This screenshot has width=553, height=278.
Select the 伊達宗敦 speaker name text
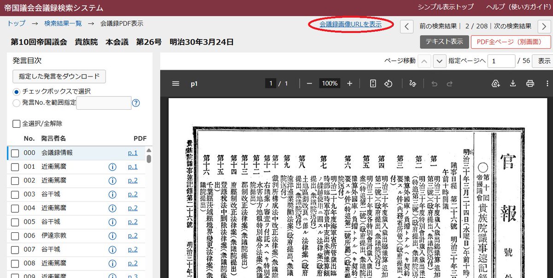[54, 236]
